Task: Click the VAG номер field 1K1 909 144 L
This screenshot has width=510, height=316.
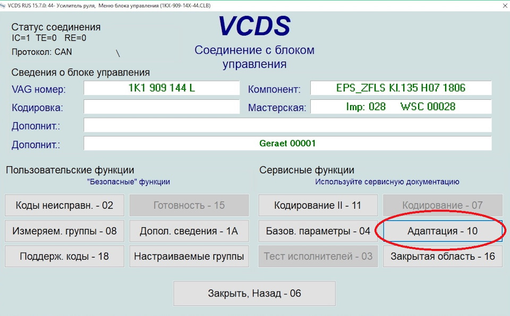Action: (161, 88)
